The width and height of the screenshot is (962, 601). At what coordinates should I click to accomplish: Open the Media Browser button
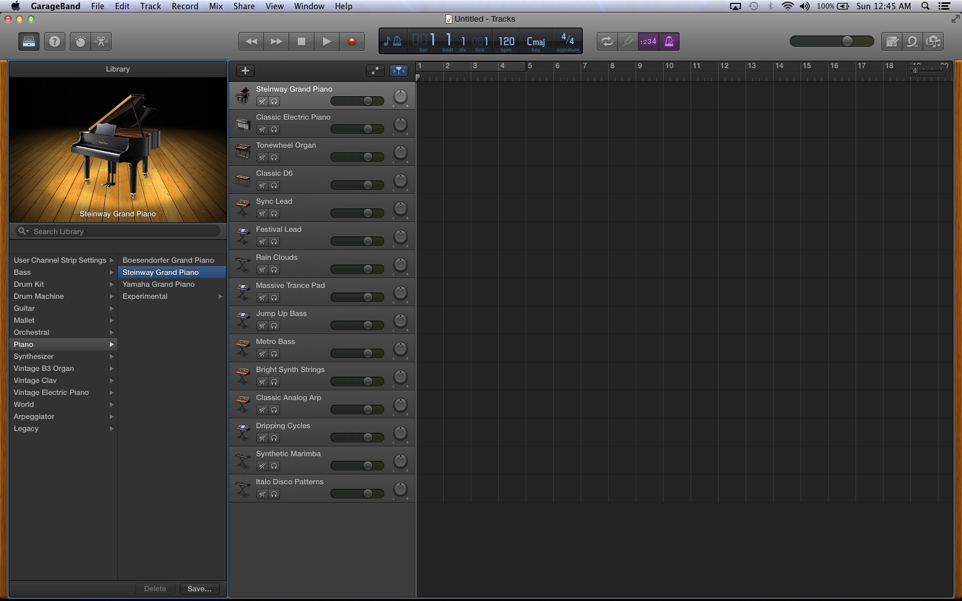click(x=933, y=41)
